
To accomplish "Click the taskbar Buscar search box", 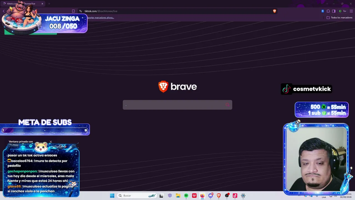I will (x=137, y=196).
